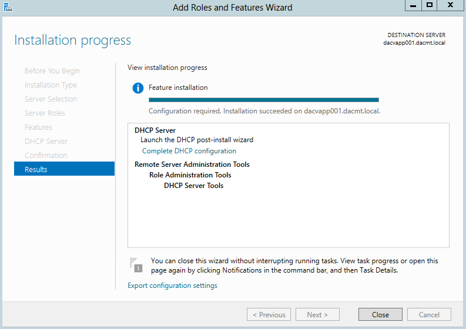
Task: Click the Previous button
Action: [x=269, y=314]
